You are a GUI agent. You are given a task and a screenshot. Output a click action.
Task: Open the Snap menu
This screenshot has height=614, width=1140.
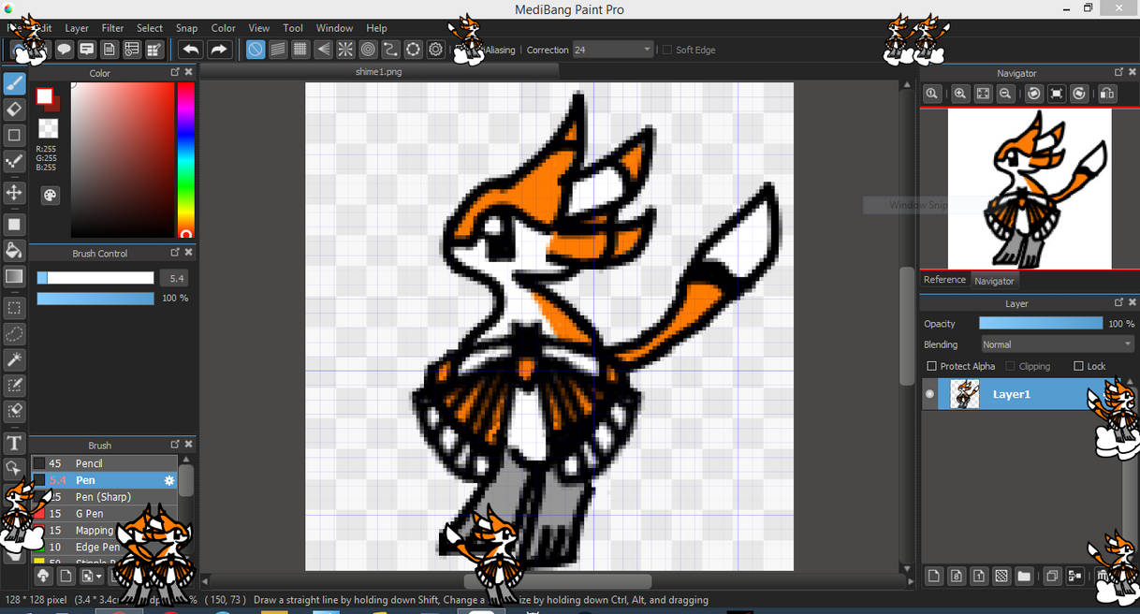click(x=187, y=28)
